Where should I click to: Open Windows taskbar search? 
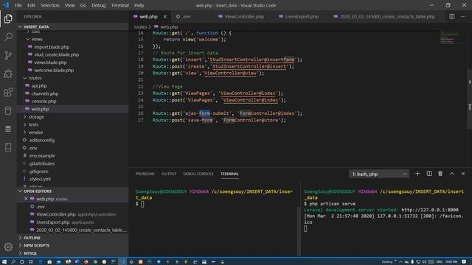pyautogui.click(x=13, y=262)
